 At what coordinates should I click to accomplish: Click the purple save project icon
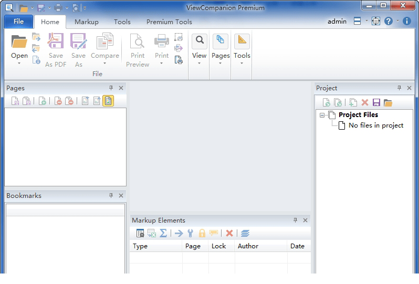376,102
